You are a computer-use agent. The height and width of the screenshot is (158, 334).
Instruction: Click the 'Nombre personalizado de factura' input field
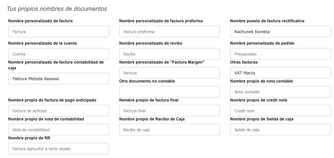click(x=58, y=31)
